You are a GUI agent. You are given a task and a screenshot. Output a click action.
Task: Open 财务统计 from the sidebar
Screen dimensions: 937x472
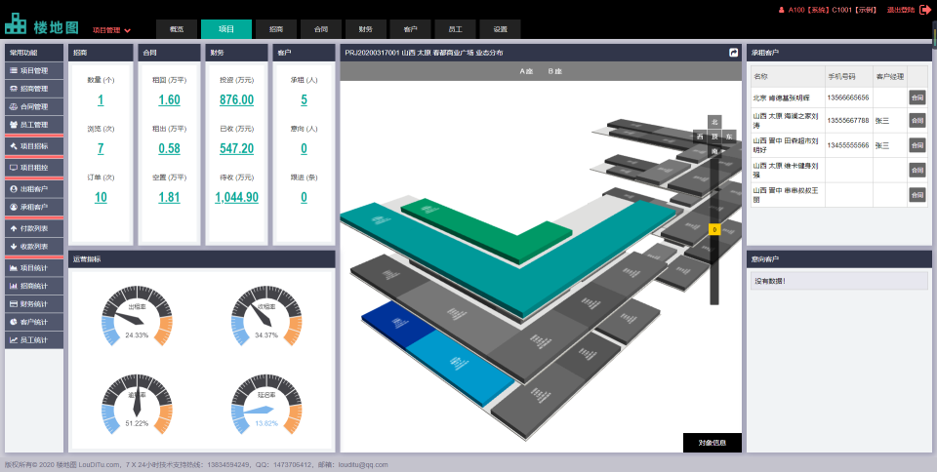click(34, 304)
